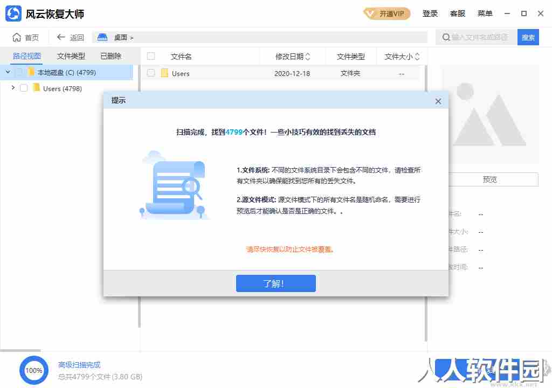Switch to 已删除 tab
The image size is (552, 388).
tap(111, 56)
